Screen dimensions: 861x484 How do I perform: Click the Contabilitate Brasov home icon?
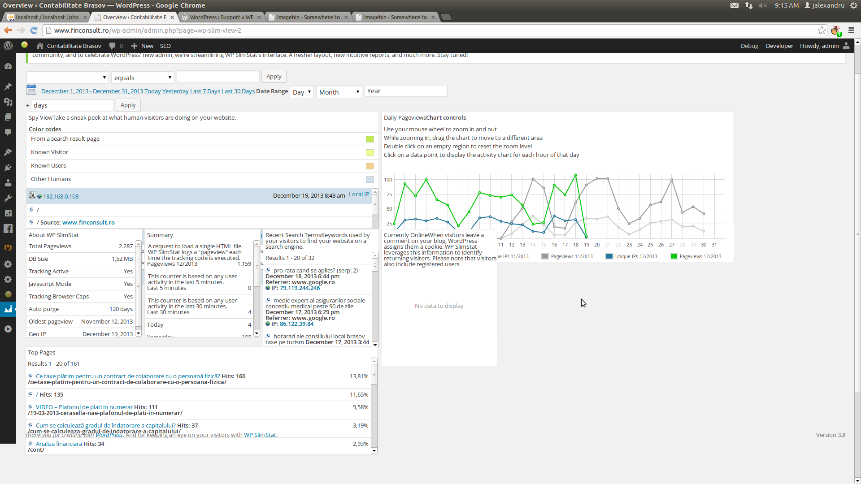[40, 46]
